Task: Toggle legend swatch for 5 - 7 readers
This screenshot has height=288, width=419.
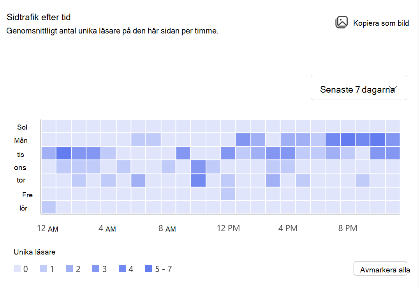Action: [149, 269]
